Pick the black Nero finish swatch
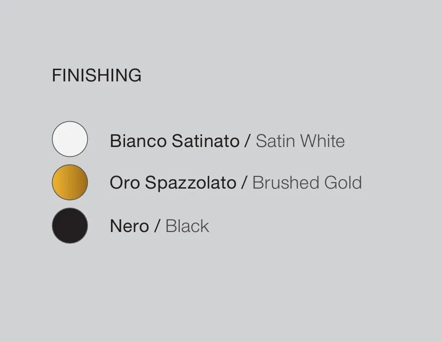442x341 pixels. (70, 226)
